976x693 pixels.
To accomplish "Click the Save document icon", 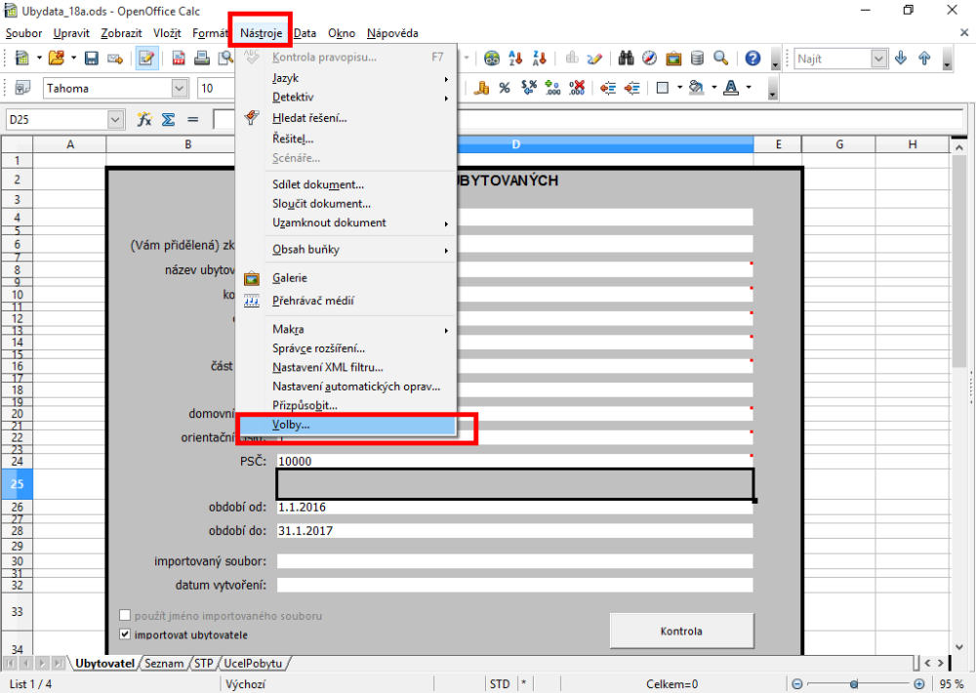I will 92,59.
